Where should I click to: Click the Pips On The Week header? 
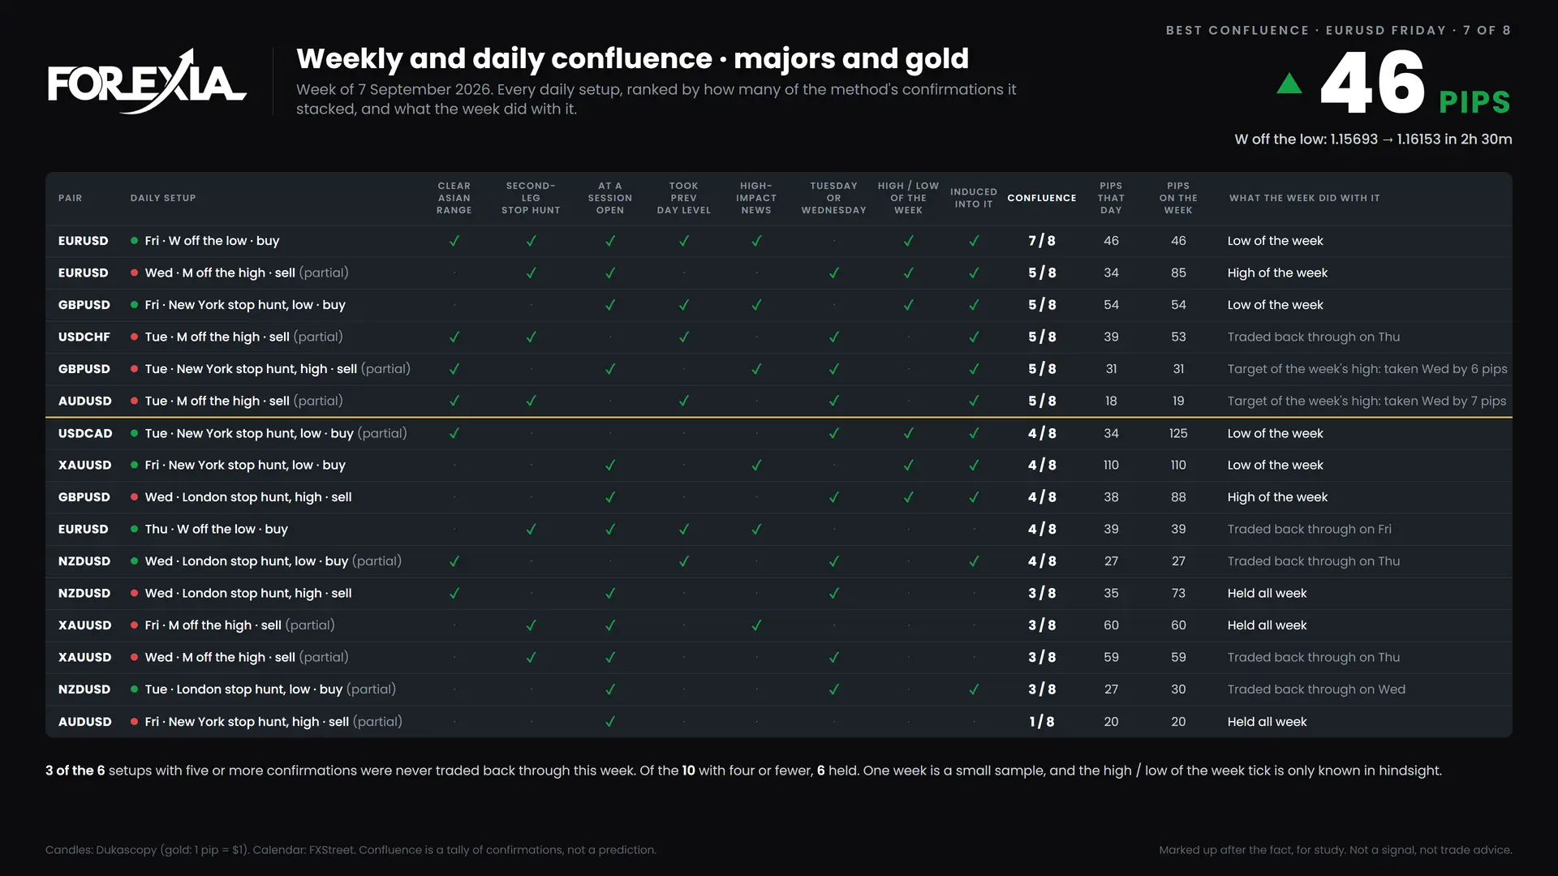click(1178, 198)
